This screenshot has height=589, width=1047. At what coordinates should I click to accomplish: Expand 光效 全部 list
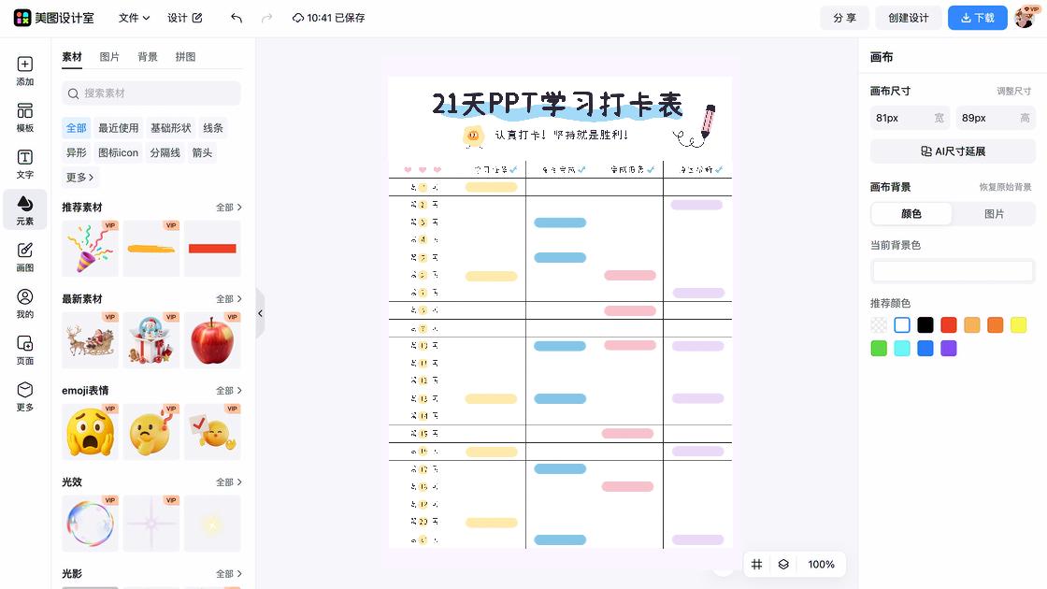coord(228,482)
